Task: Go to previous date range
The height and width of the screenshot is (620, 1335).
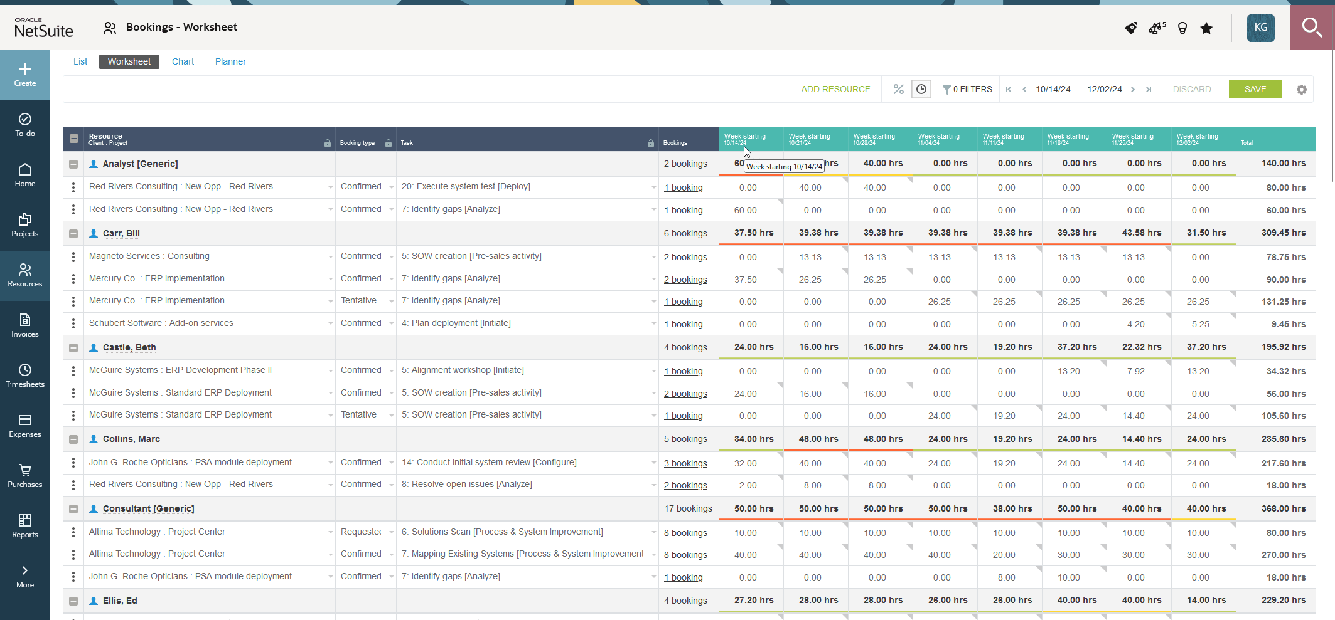Action: [1024, 89]
